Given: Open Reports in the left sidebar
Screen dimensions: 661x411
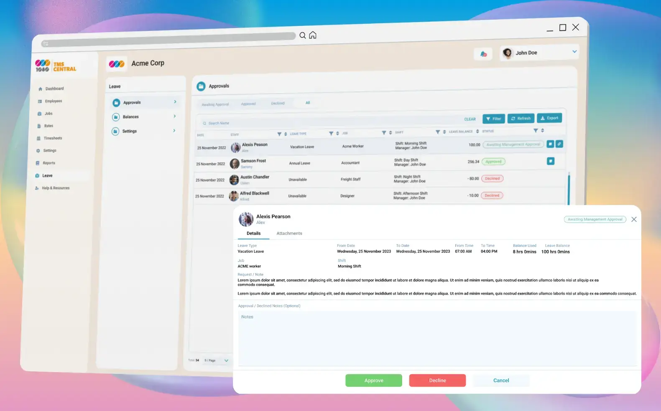Looking at the screenshot, I should coord(48,163).
